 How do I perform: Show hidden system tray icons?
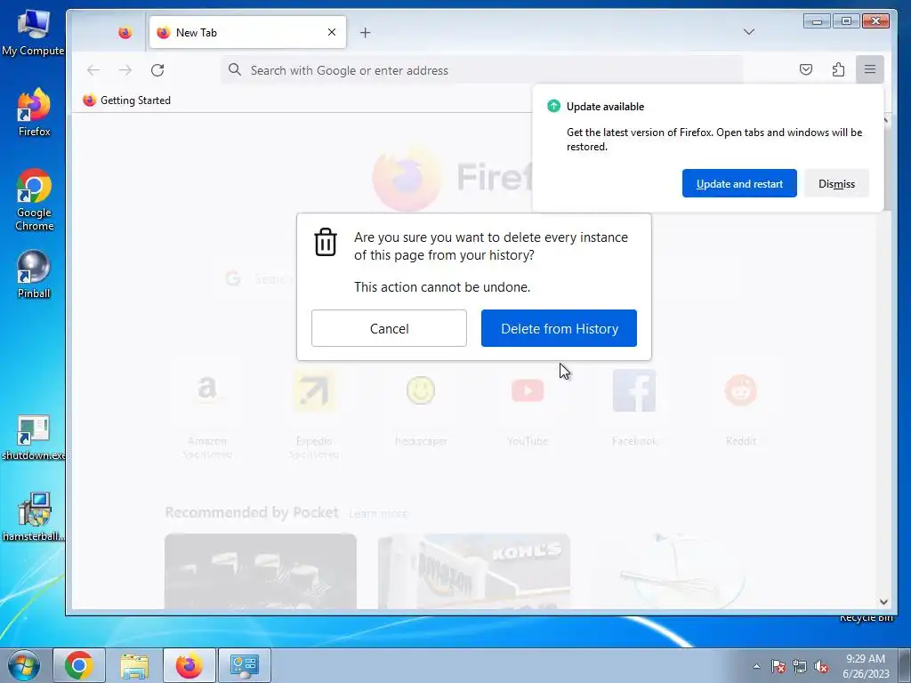(756, 666)
